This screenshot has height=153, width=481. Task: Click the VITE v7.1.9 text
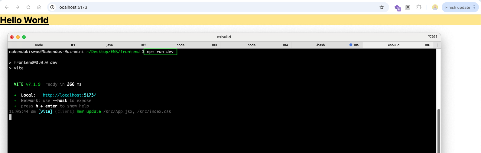pyautogui.click(x=27, y=84)
